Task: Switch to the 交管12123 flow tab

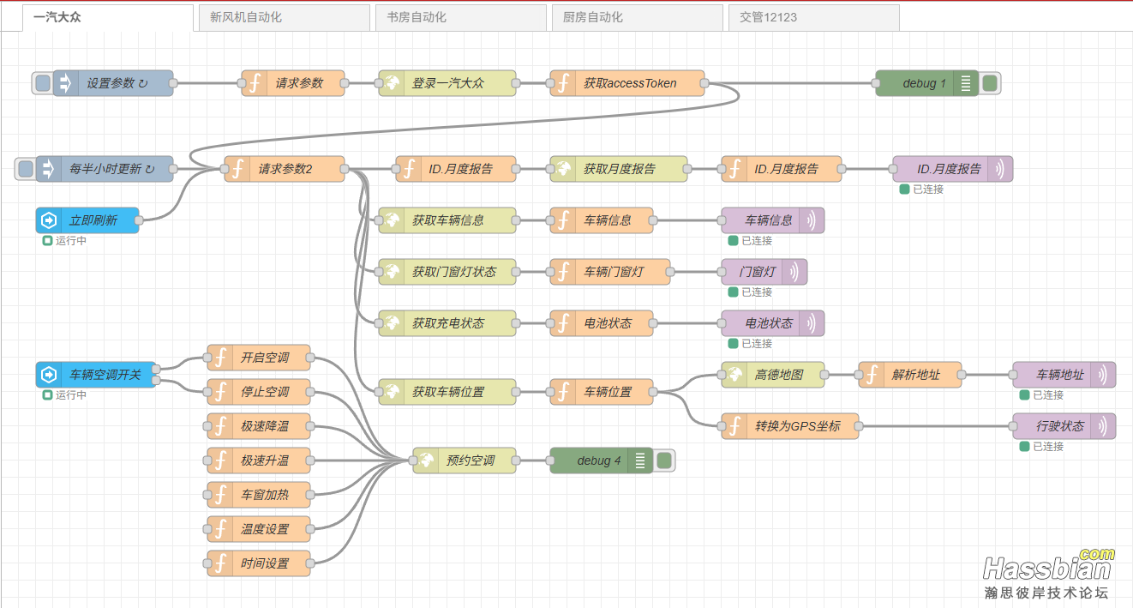Action: (813, 17)
